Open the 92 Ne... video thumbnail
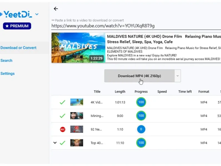Image resolution: width=221 pixels, height=166 pixels. coord(77,129)
